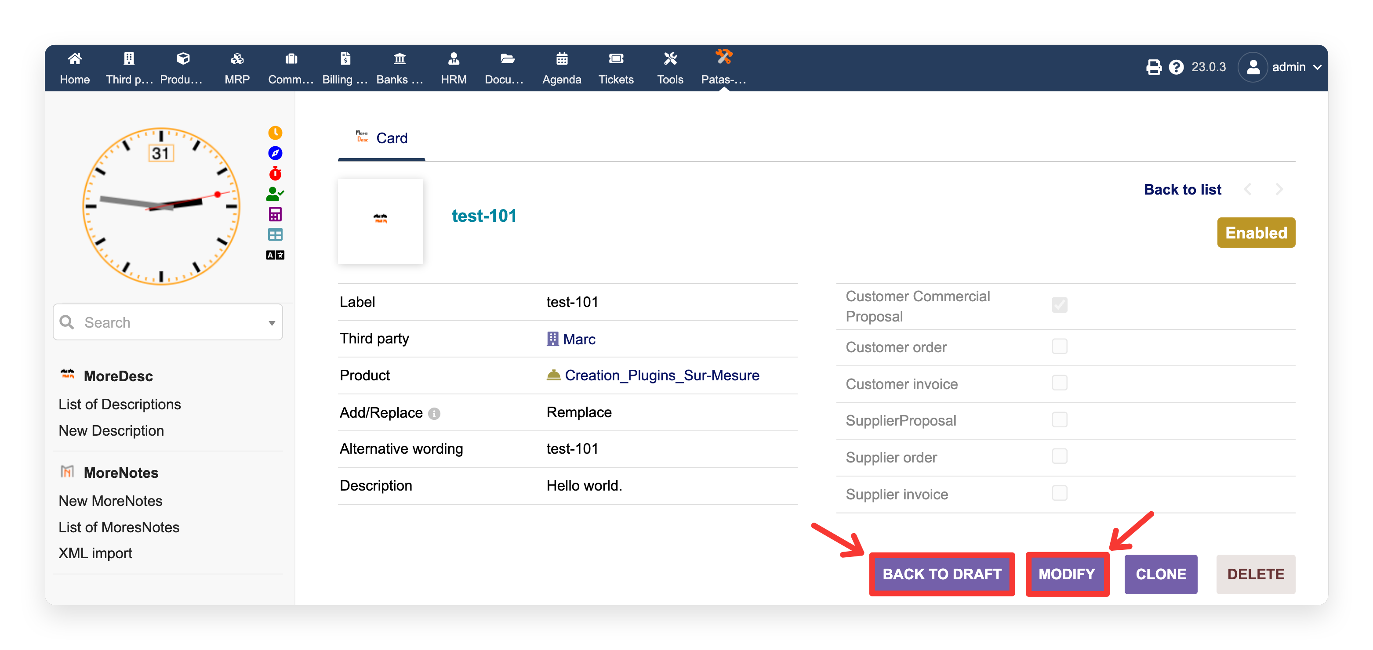Toggle the Customer order checkbox
The height and width of the screenshot is (650, 1373).
(x=1059, y=347)
